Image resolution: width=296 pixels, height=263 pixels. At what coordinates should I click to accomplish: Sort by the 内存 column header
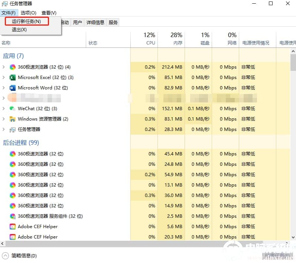point(171,39)
